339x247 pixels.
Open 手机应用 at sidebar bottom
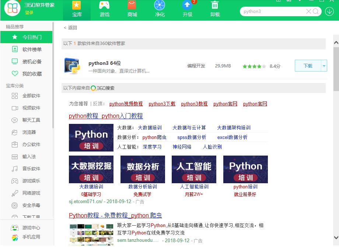25,237
